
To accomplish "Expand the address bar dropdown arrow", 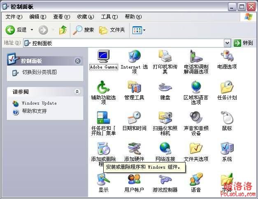I will (227, 43).
